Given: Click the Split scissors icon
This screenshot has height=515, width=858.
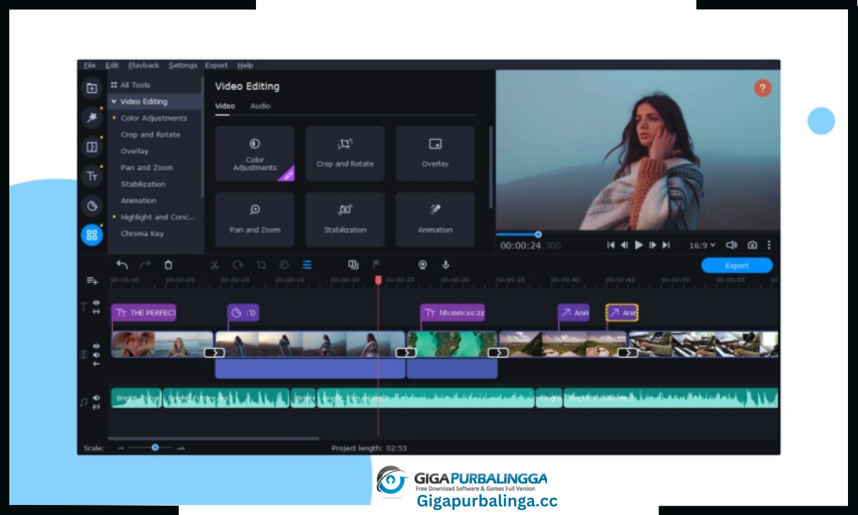Looking at the screenshot, I should coord(214,265).
